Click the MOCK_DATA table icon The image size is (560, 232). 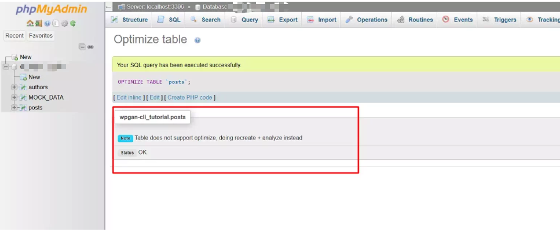(x=24, y=97)
